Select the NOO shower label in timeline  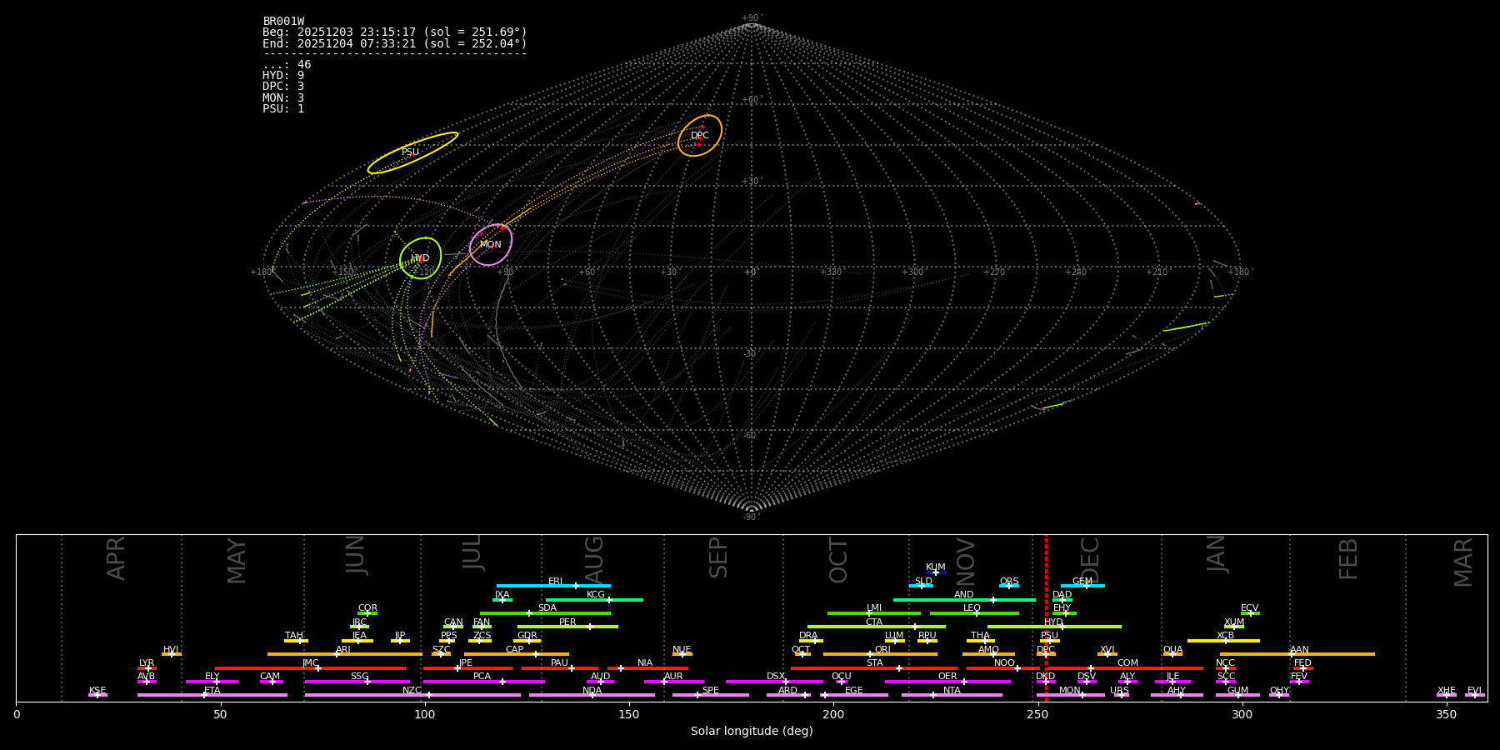pos(1005,663)
